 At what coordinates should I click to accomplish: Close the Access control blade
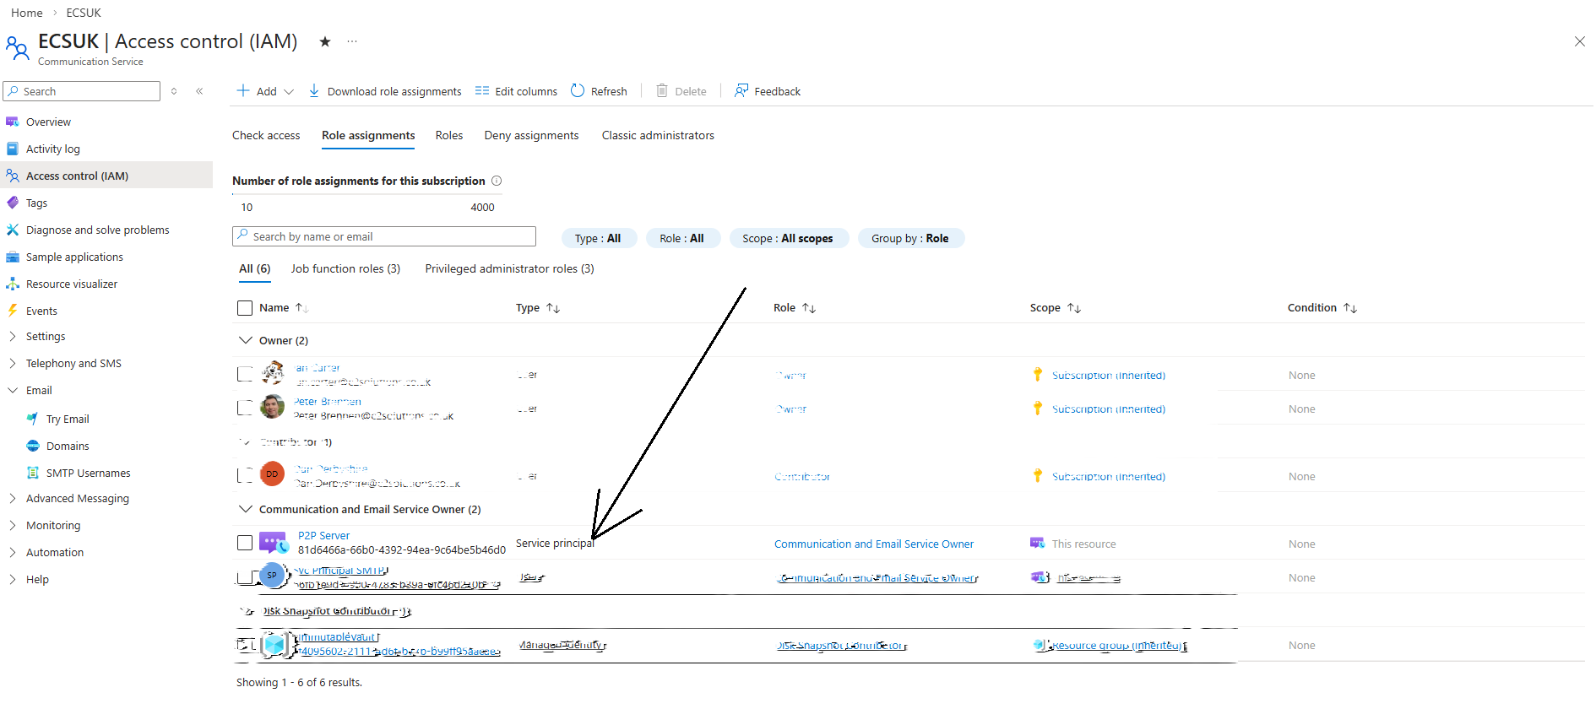click(x=1579, y=41)
